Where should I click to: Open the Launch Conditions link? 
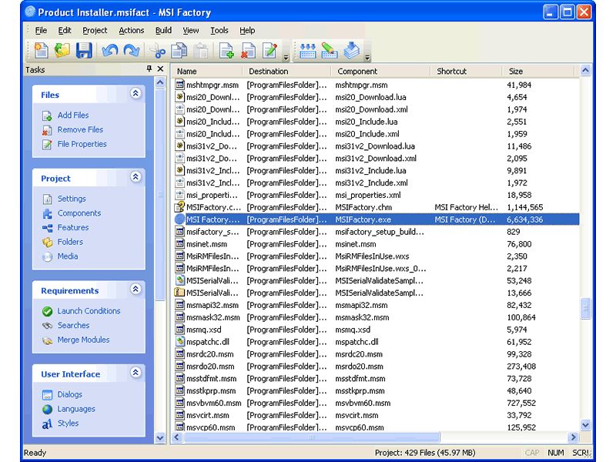pyautogui.click(x=89, y=311)
